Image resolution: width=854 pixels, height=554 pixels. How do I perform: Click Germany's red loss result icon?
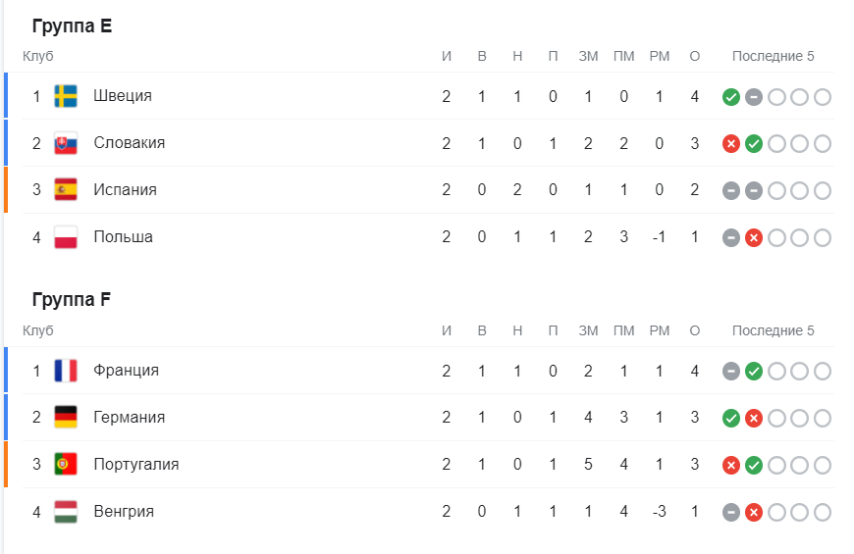[x=754, y=419]
